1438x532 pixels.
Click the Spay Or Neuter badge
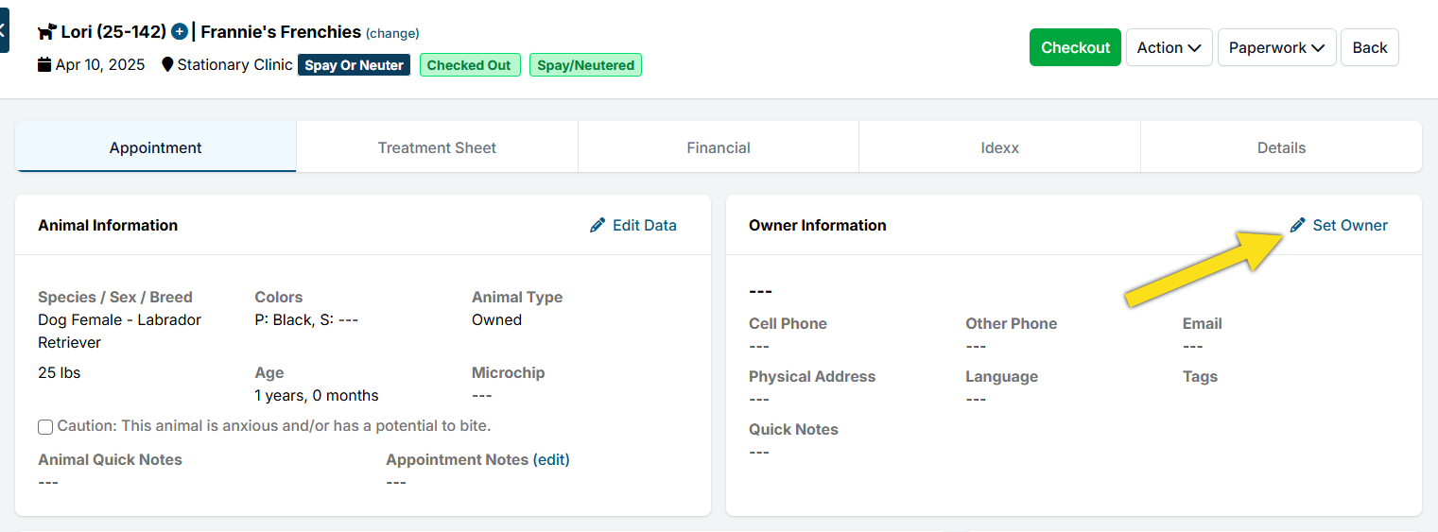pos(354,65)
